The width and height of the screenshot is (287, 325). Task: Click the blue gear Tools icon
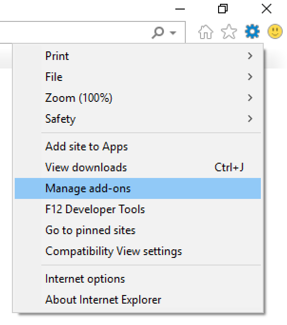(x=252, y=31)
